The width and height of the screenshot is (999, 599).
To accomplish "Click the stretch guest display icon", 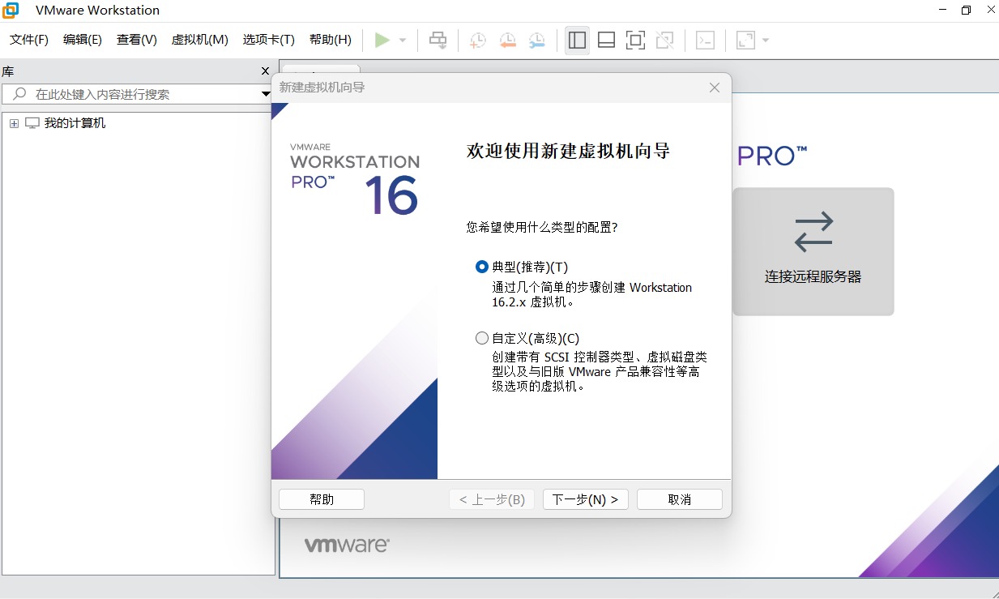I will pos(745,40).
